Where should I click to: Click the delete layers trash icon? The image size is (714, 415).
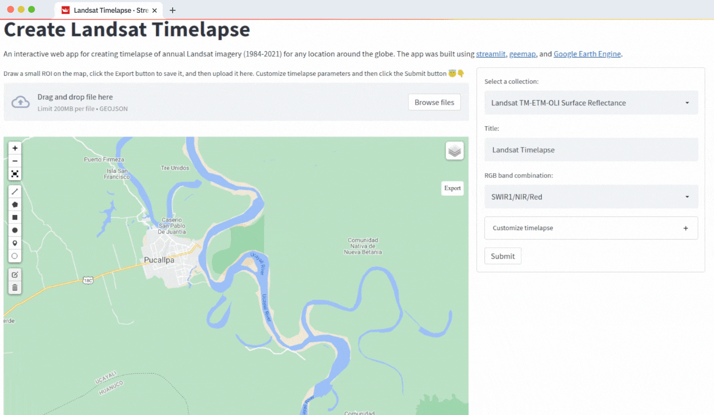[x=15, y=287]
